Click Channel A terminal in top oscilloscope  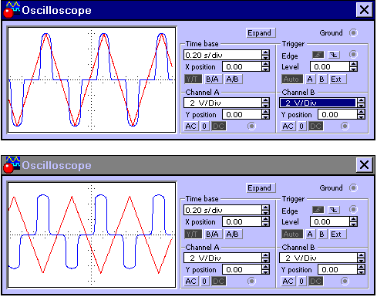click(251, 127)
